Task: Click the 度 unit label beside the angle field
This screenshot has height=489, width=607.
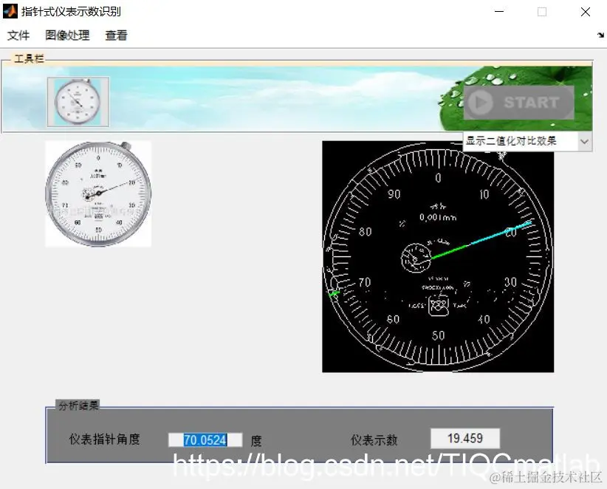Action: pos(256,439)
